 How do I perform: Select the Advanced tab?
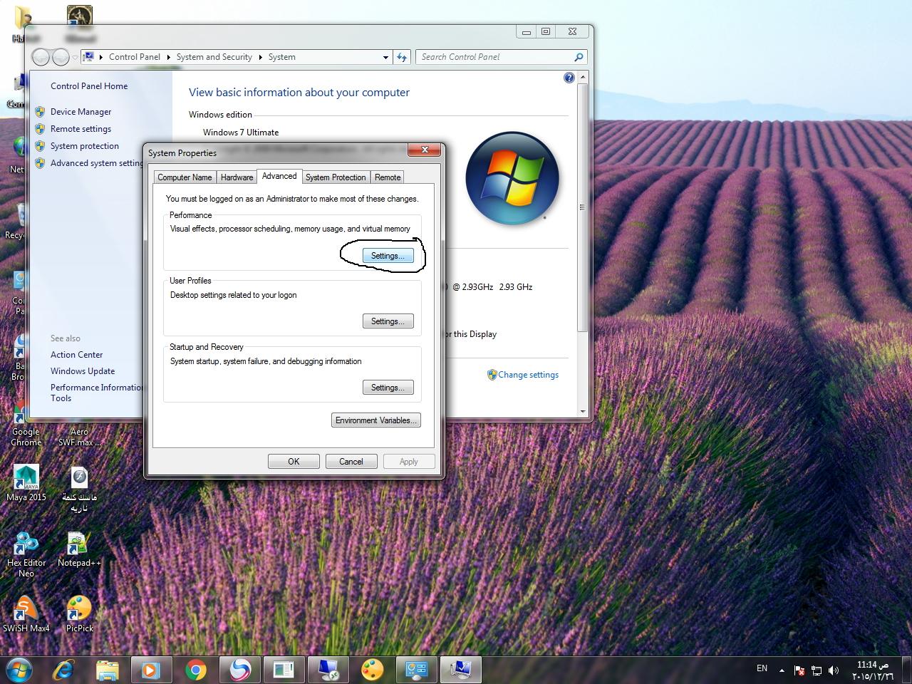pos(279,176)
